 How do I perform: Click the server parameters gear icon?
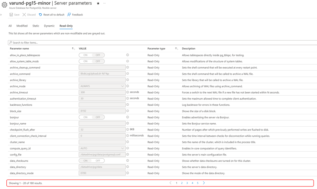(4, 5)
